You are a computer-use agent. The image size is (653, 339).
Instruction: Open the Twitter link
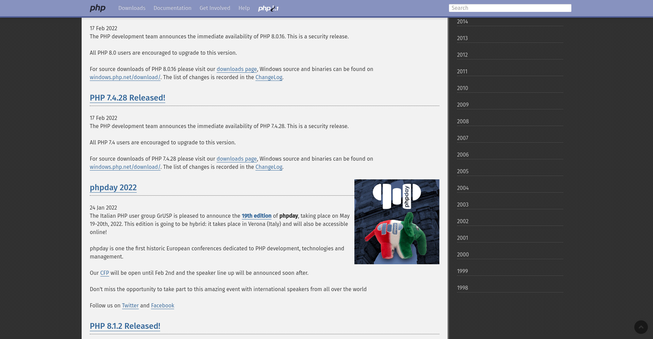click(130, 306)
